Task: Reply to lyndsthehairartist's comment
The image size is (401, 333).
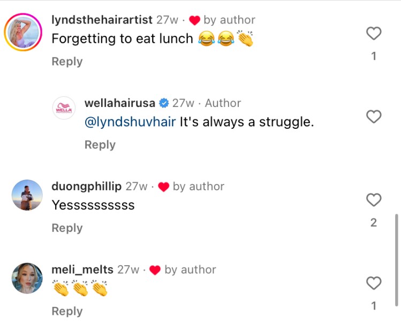Action: point(67,61)
